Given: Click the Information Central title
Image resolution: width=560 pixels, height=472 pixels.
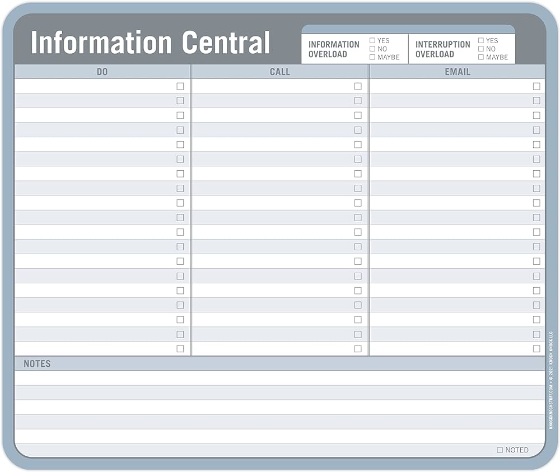Looking at the screenshot, I should coord(150,43).
